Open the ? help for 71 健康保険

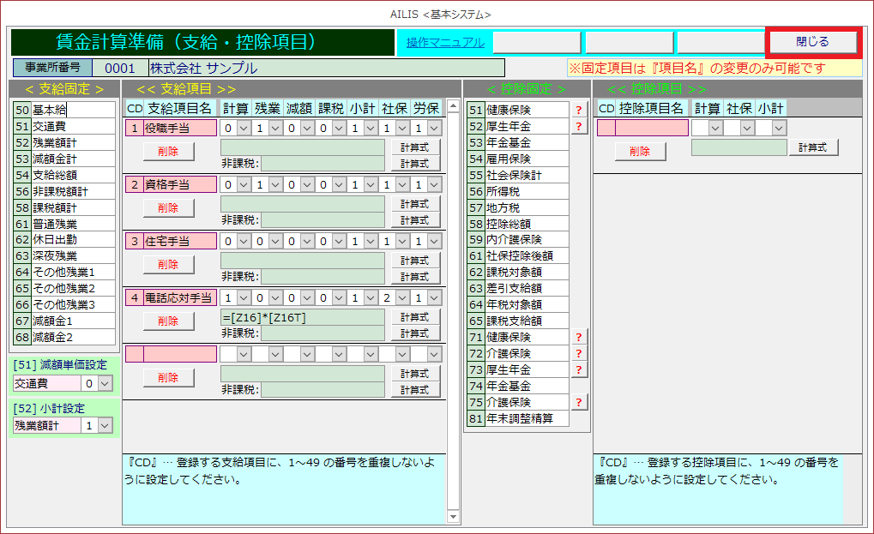pyautogui.click(x=579, y=337)
